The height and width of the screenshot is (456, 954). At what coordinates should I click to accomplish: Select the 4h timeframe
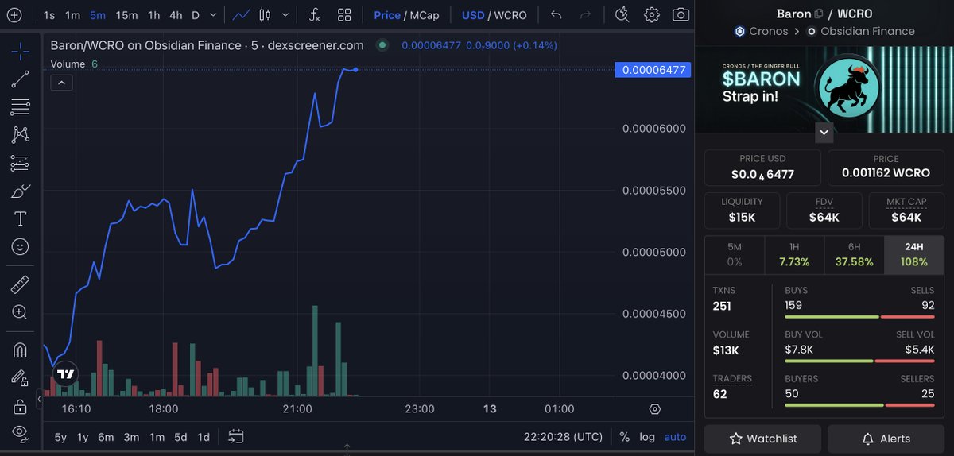tap(176, 15)
